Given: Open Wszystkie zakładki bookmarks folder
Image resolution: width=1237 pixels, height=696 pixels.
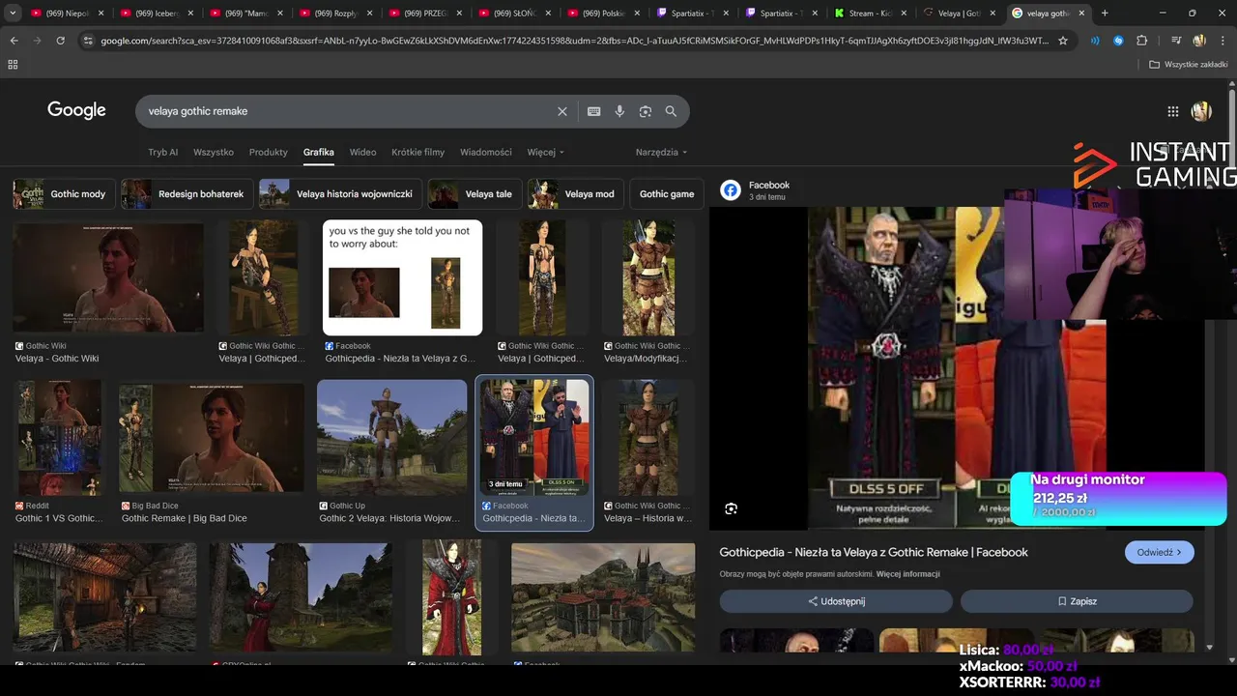Looking at the screenshot, I should point(1188,64).
